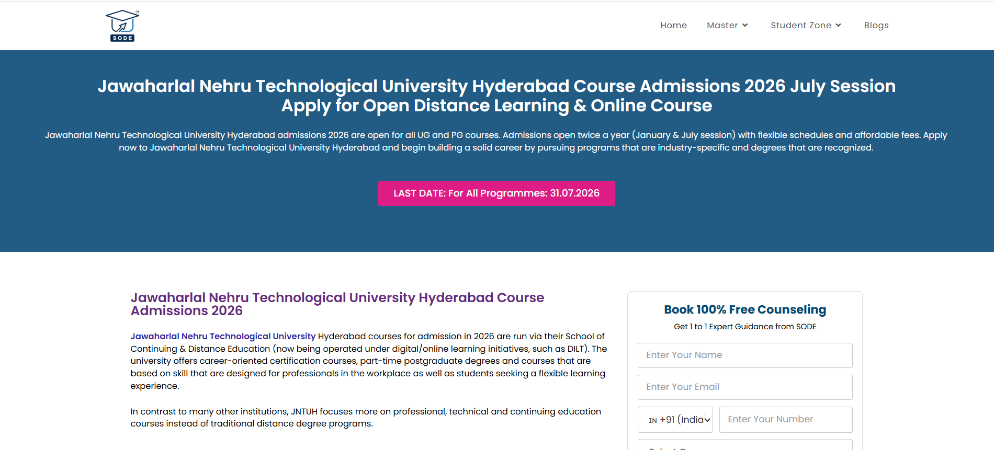Screen dimensions: 994x450
Task: Open the Home menu item
Action: pyautogui.click(x=673, y=25)
